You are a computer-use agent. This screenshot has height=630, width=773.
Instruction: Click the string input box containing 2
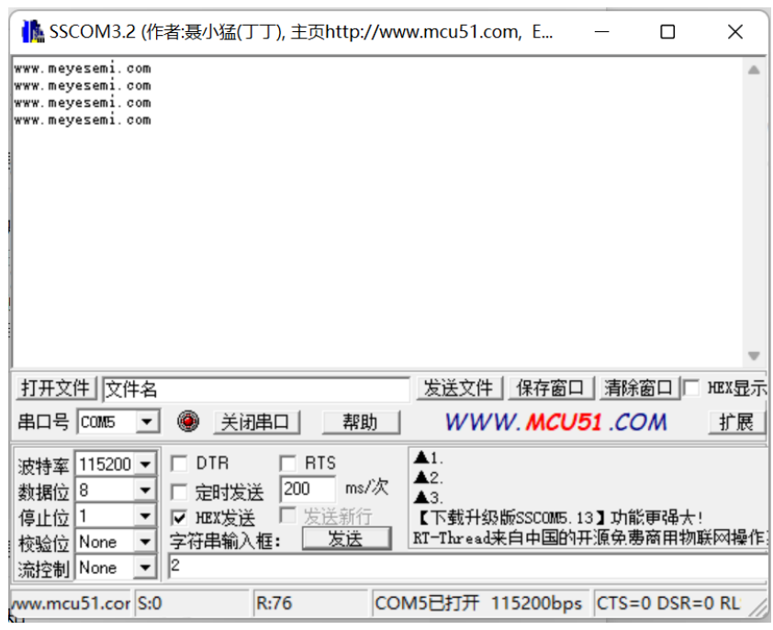pyautogui.click(x=468, y=567)
